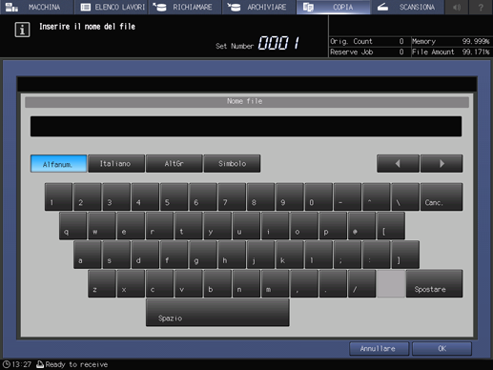Image resolution: width=493 pixels, height=370 pixels.
Task: Tap the z key
Action: [x=102, y=283]
